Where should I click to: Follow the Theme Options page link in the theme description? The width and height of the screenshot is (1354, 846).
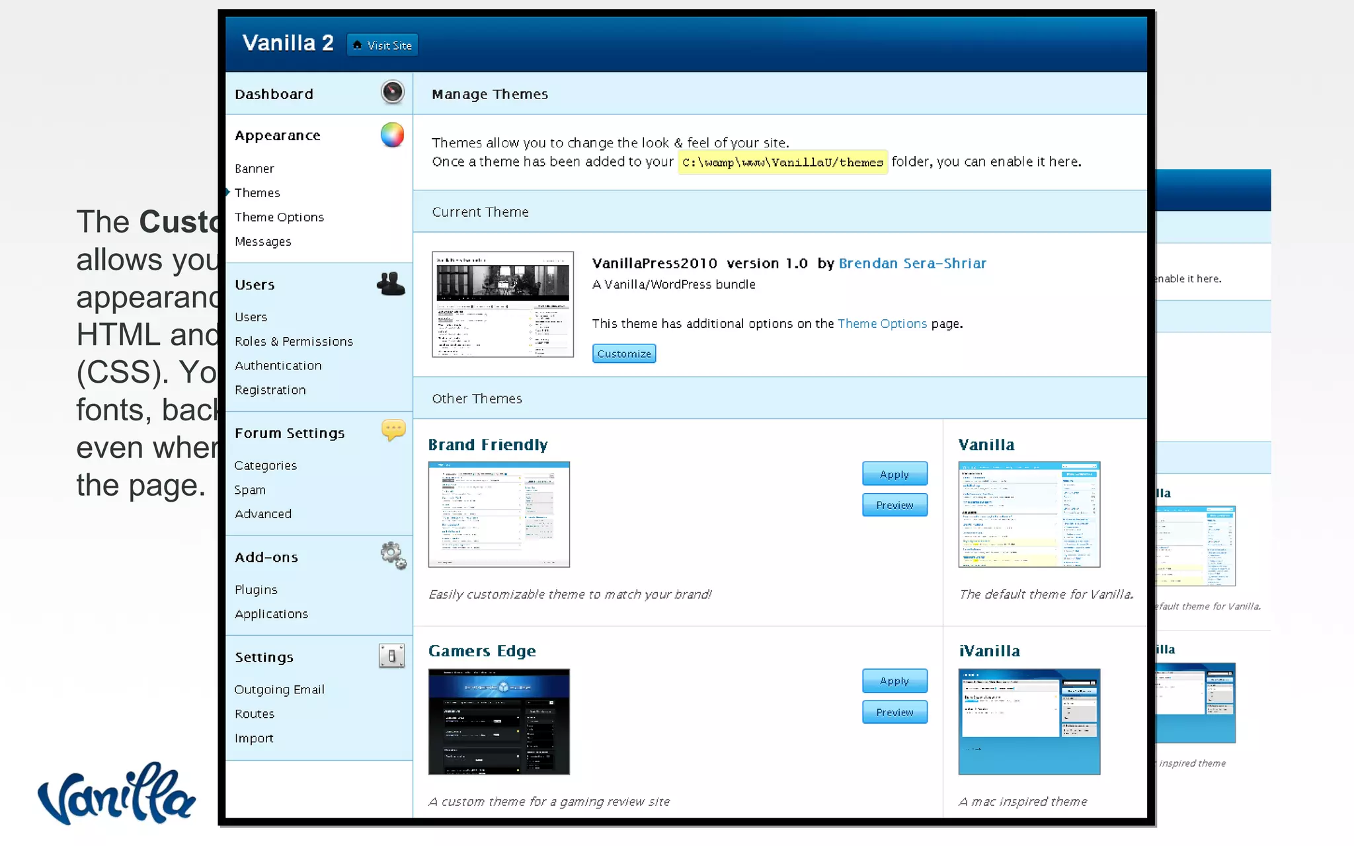pos(882,323)
